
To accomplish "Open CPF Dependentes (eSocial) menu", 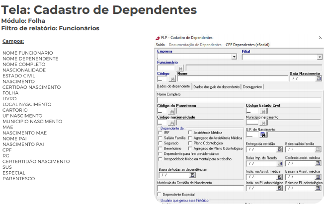I will coord(247,45).
